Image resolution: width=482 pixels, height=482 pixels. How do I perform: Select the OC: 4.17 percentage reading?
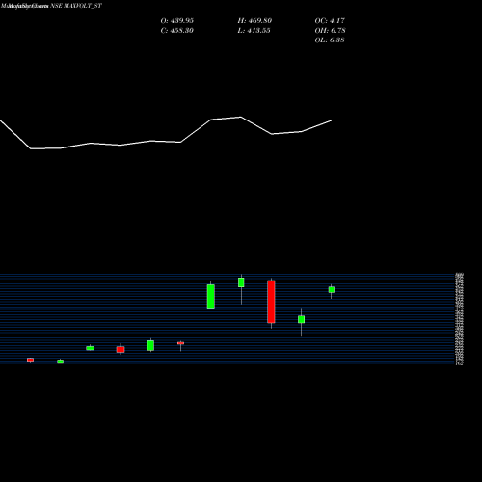click(330, 21)
